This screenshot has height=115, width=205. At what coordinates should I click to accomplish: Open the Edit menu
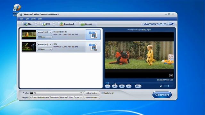(27, 19)
